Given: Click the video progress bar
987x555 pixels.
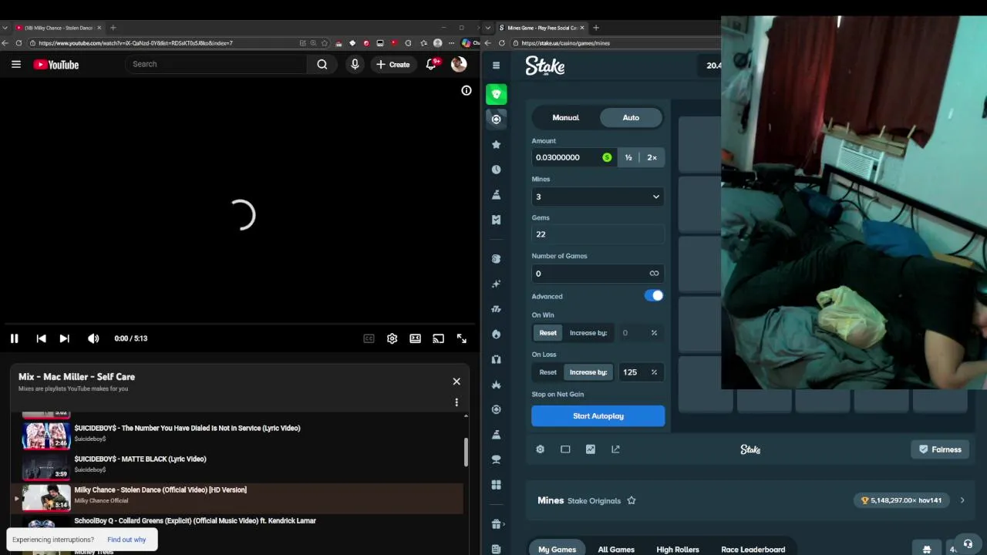Looking at the screenshot, I should (x=240, y=324).
